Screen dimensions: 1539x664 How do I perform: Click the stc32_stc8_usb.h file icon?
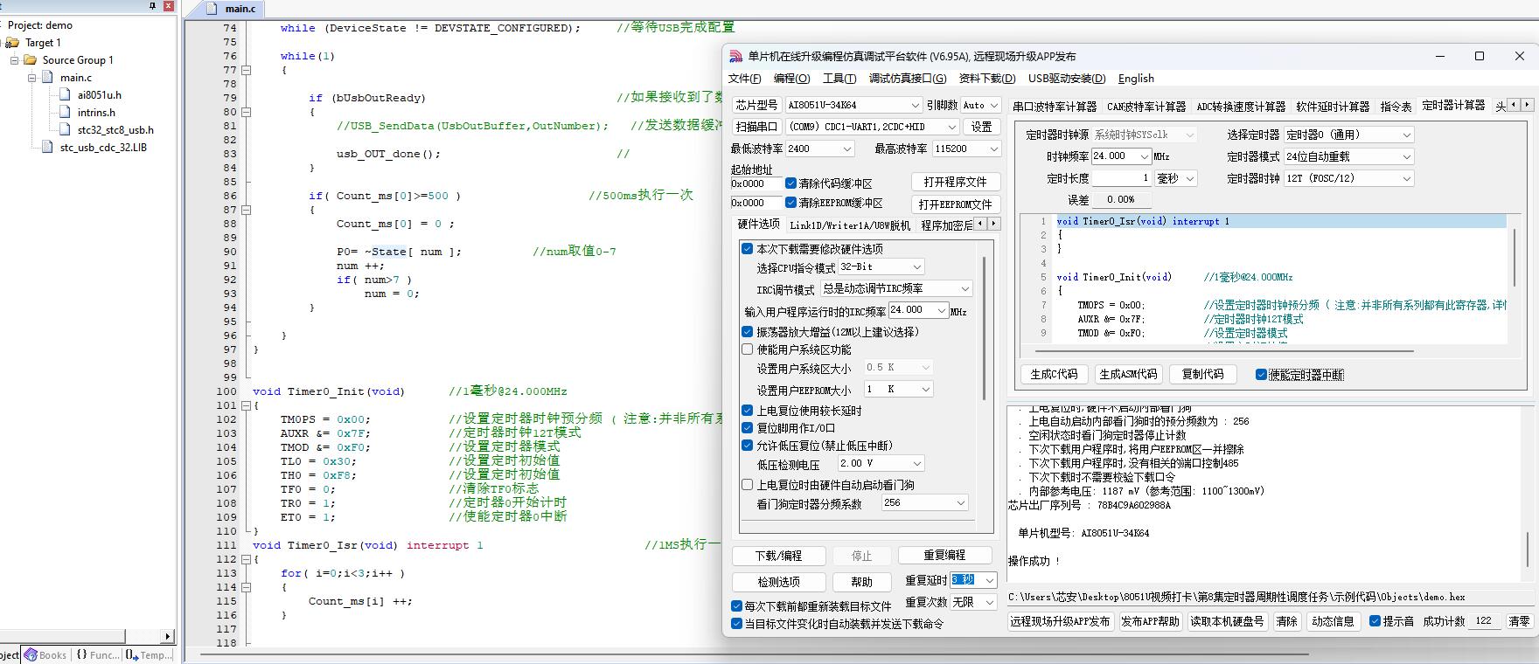(65, 130)
